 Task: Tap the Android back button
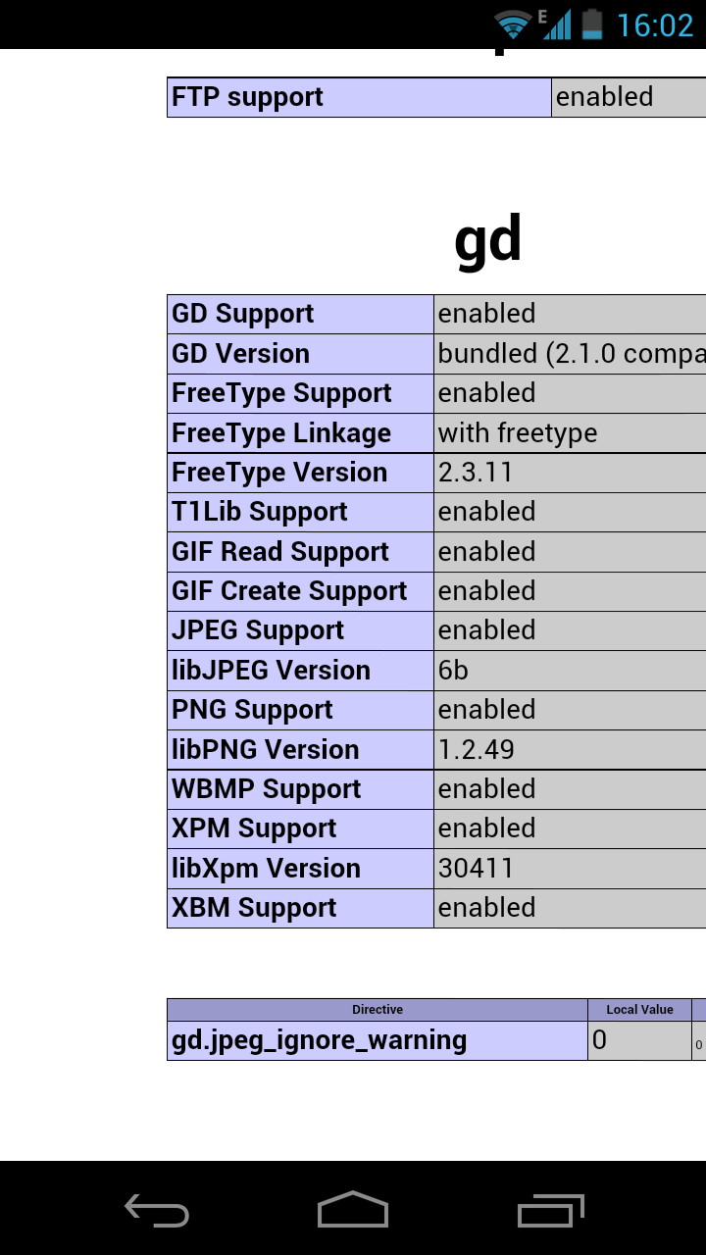(157, 1210)
